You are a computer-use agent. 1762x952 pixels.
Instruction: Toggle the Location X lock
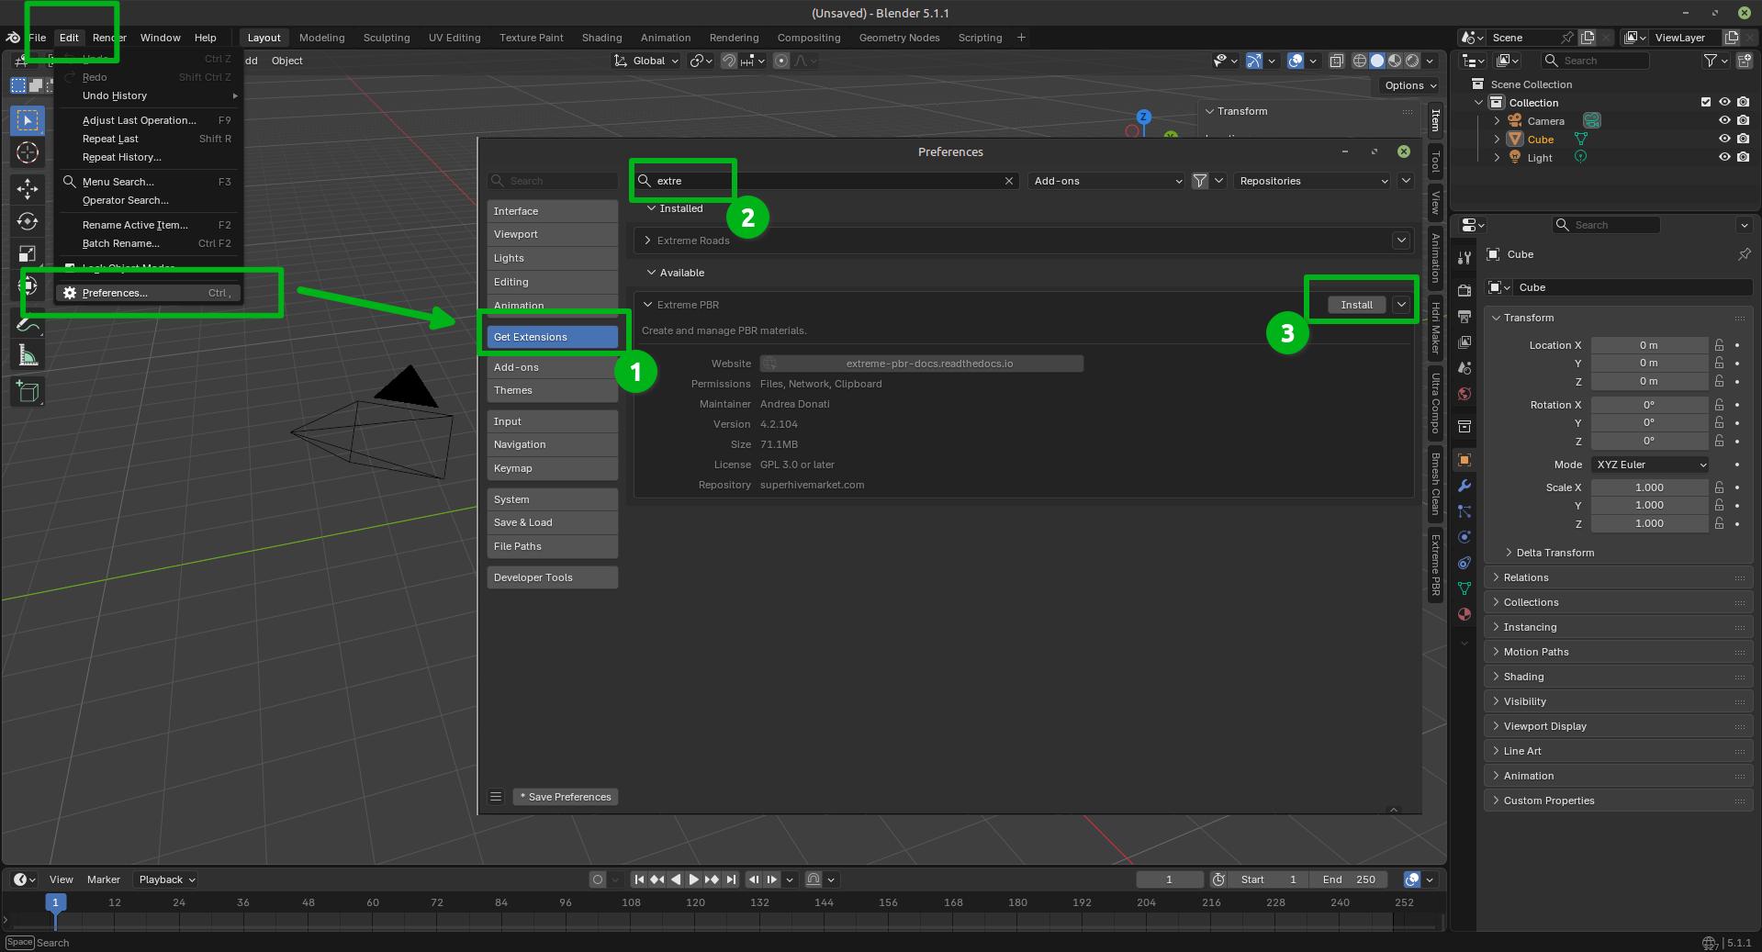point(1719,345)
